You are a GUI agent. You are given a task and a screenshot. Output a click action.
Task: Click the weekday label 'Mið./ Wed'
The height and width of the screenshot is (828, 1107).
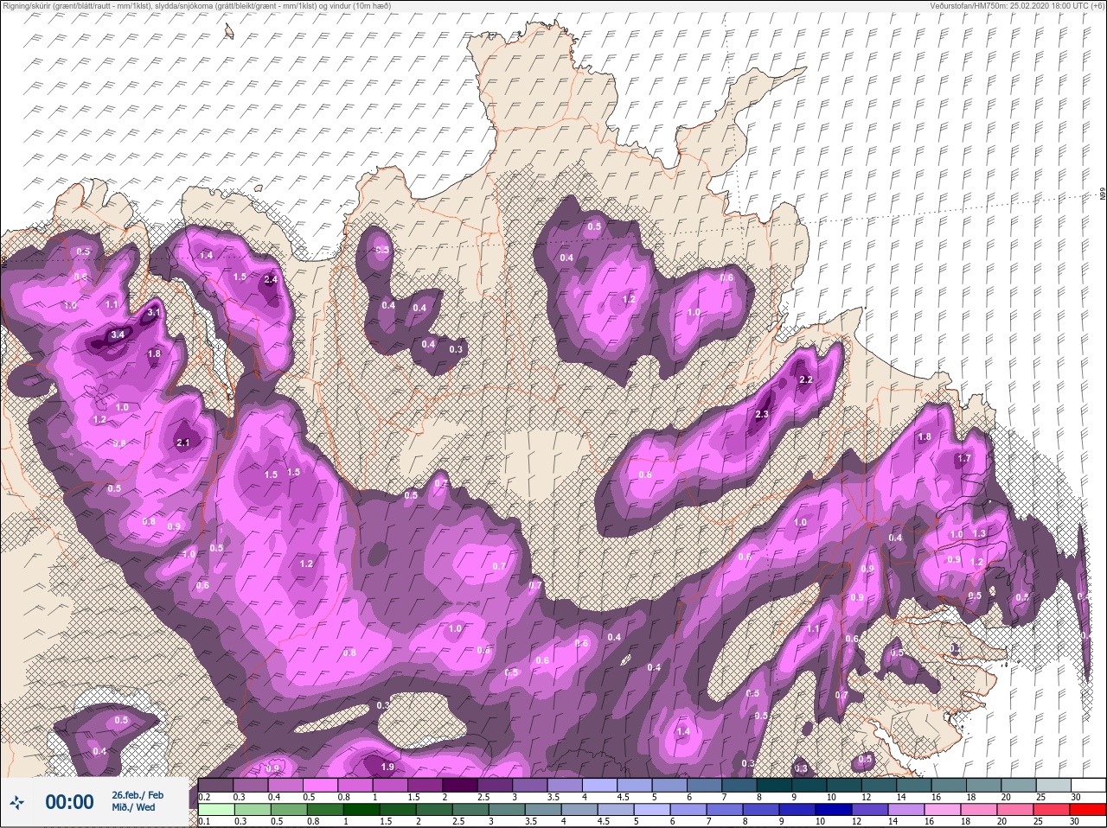coord(134,807)
